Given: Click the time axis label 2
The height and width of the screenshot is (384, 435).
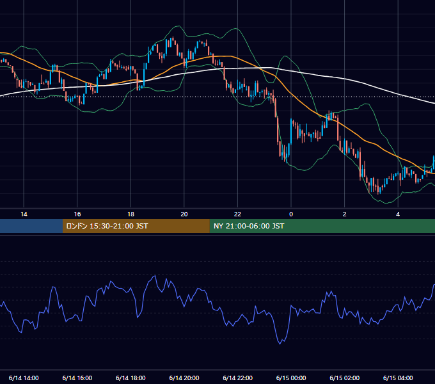Looking at the screenshot, I should pyautogui.click(x=345, y=214).
